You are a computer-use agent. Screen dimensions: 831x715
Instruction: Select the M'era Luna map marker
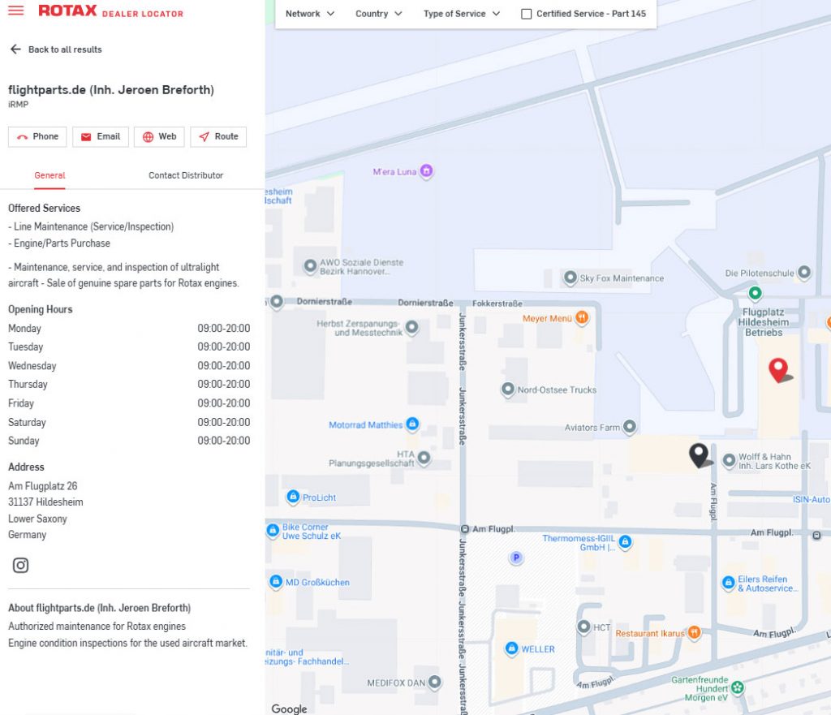point(426,171)
